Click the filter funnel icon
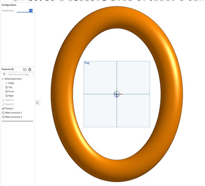Viewport: 205px width, 186px height. (4, 74)
